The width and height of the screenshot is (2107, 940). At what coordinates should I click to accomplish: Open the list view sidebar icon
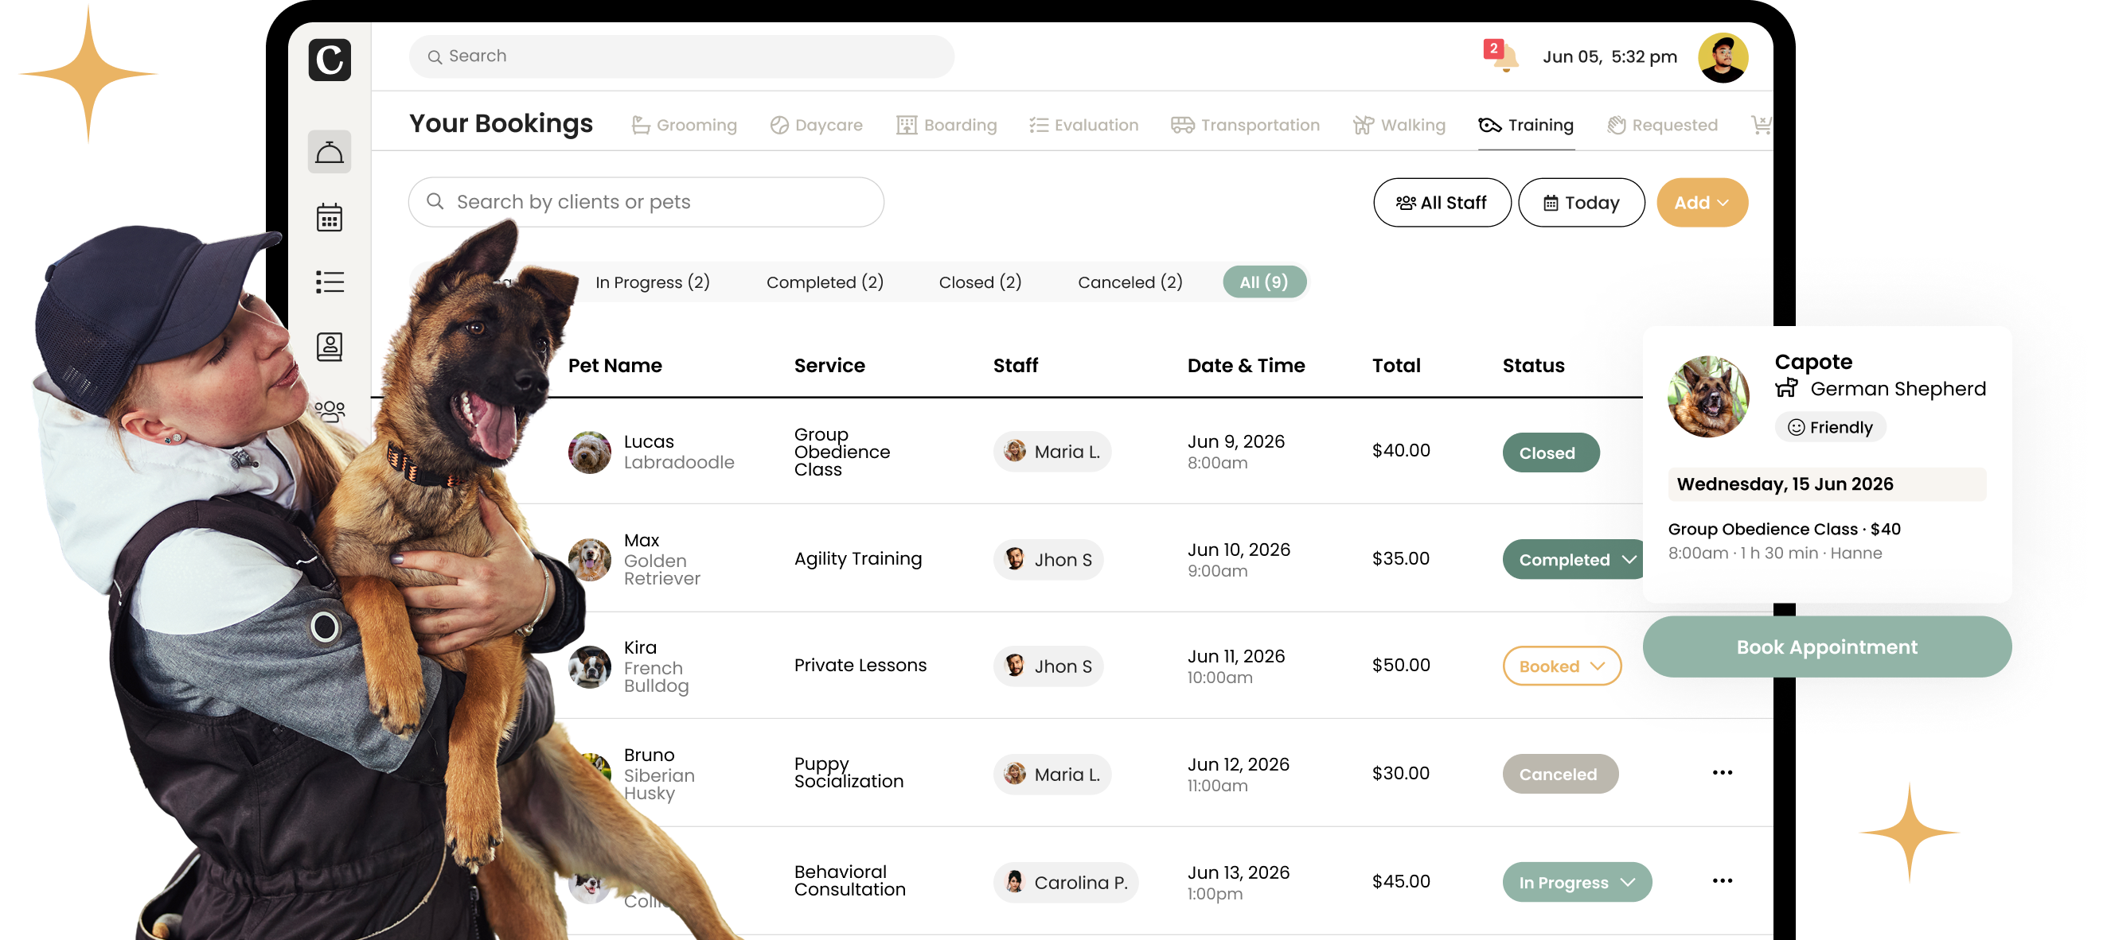[330, 282]
